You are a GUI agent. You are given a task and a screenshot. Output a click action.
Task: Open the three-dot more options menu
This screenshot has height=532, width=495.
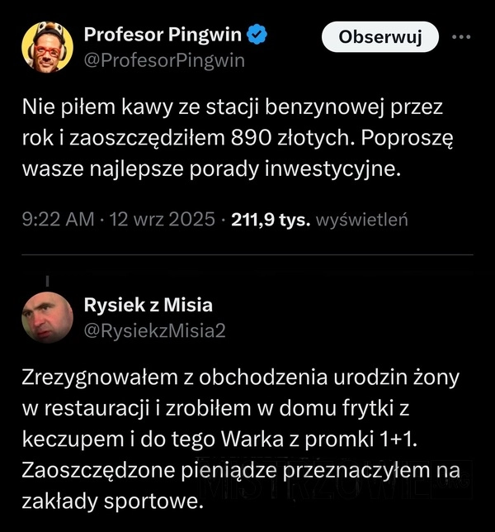coord(461,36)
